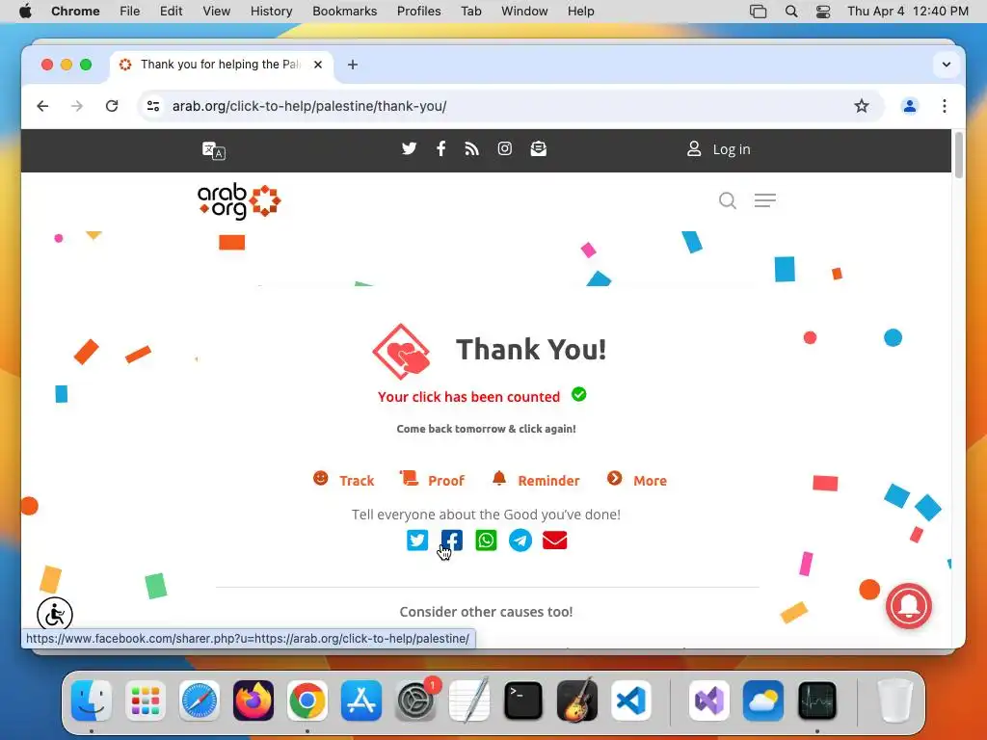Screen dimensions: 987x740
Task: Open the accessibility options icon
Action: tap(55, 614)
